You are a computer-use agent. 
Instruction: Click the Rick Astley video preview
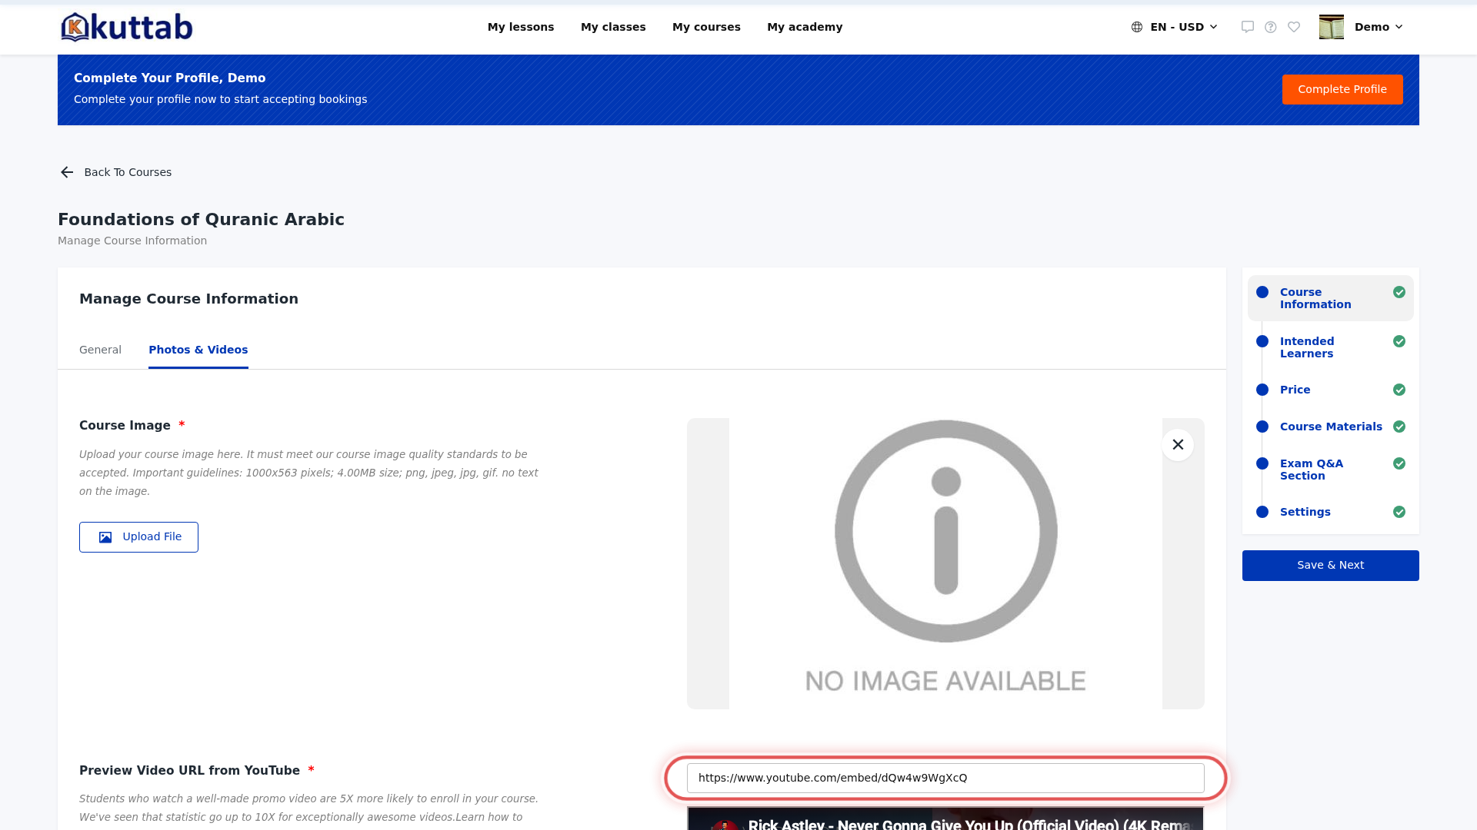(945, 818)
